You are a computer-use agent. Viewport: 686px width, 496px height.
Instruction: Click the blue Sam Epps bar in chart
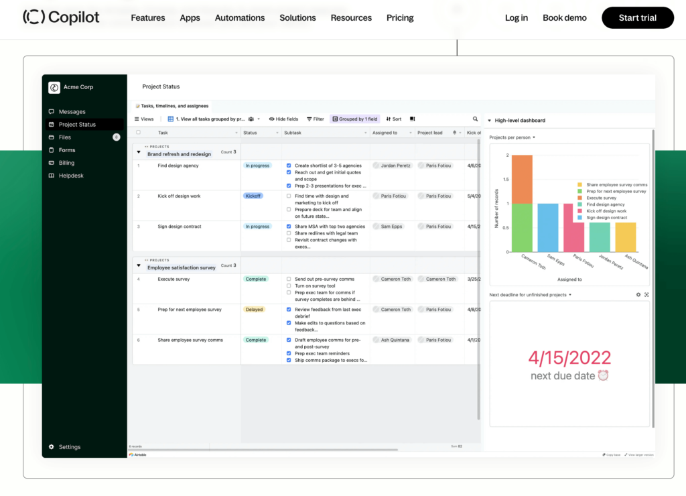pos(548,228)
